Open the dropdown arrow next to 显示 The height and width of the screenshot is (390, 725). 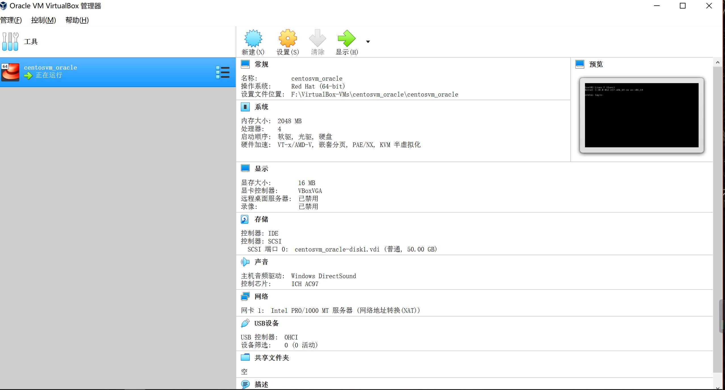coord(368,42)
